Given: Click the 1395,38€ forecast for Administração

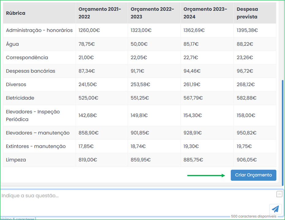Looking at the screenshot, I should pos(247,30).
